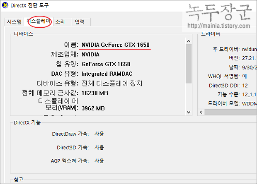Screen dimensions: 257x184
Task: Select the 16230 MB total memory value
Action: (x=95, y=93)
